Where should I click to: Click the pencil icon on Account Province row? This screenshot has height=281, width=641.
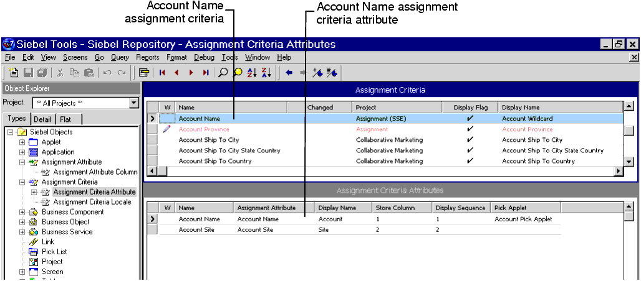(166, 129)
